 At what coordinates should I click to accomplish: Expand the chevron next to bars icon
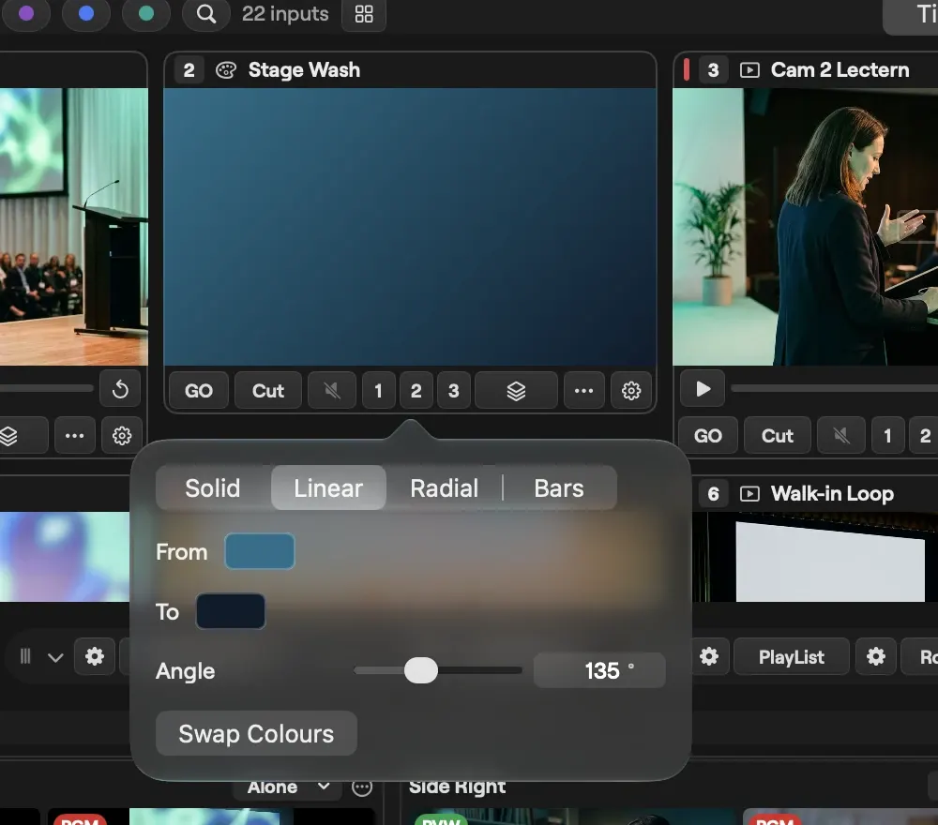pyautogui.click(x=55, y=657)
